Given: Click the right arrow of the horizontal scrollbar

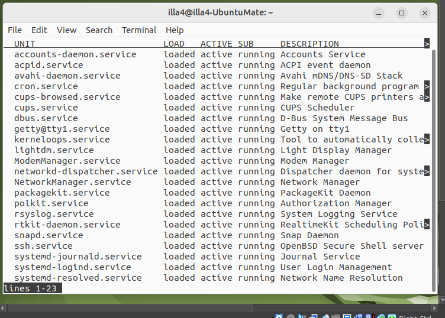Looking at the screenshot, I should click(x=441, y=308).
